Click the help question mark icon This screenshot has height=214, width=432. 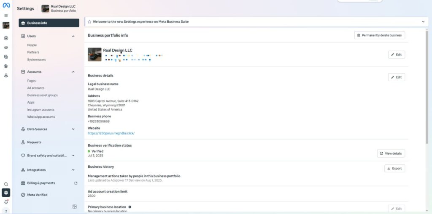(x=6, y=211)
